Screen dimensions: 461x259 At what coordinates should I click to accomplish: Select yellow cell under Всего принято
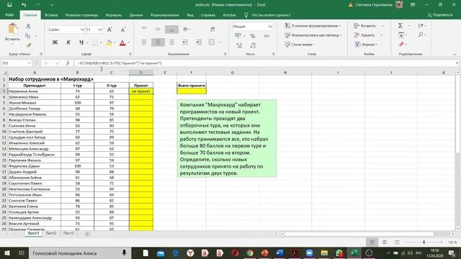[192, 91]
